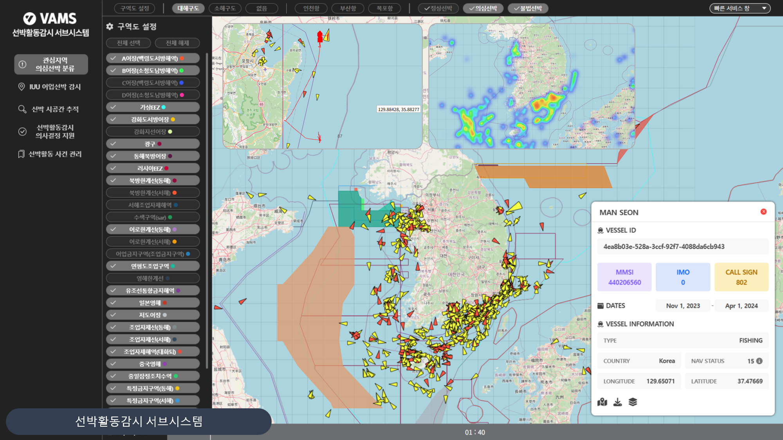The width and height of the screenshot is (783, 440).
Task: Click the map marker icon in vessel panel
Action: [602, 402]
